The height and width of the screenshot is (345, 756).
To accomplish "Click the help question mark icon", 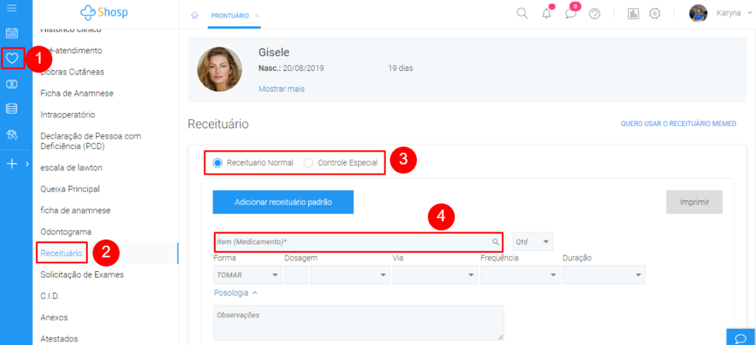I will point(594,14).
